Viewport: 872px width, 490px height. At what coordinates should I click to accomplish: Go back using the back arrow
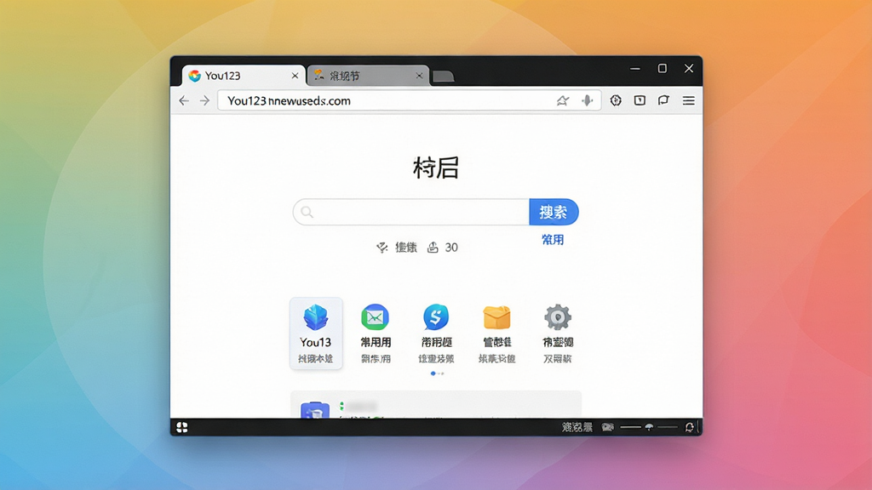click(184, 100)
